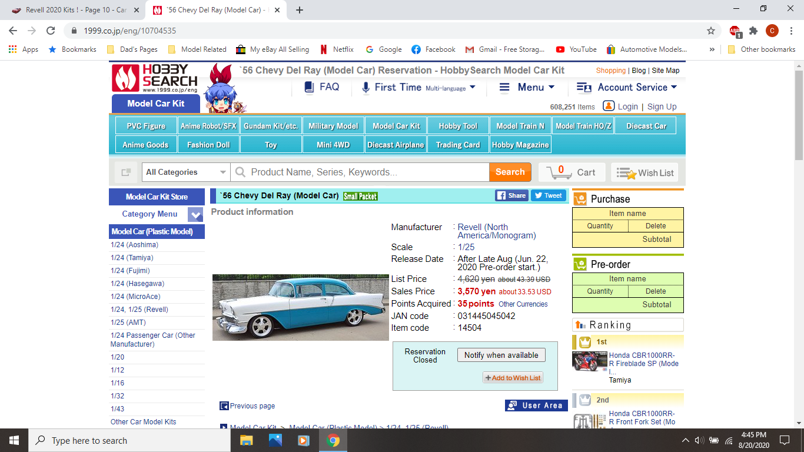The width and height of the screenshot is (804, 452).
Task: Click the orange Search button
Action: [x=510, y=172]
